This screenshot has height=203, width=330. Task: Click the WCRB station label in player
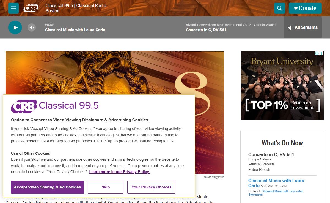(x=50, y=25)
